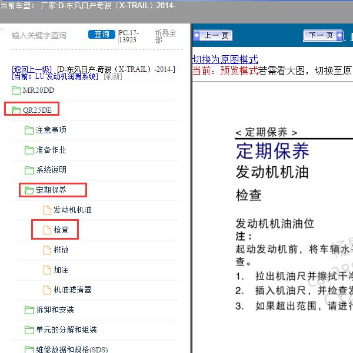This screenshot has width=353, height=353.
Task: Click the 发动机机油油位 heading in the document
Action: click(275, 224)
